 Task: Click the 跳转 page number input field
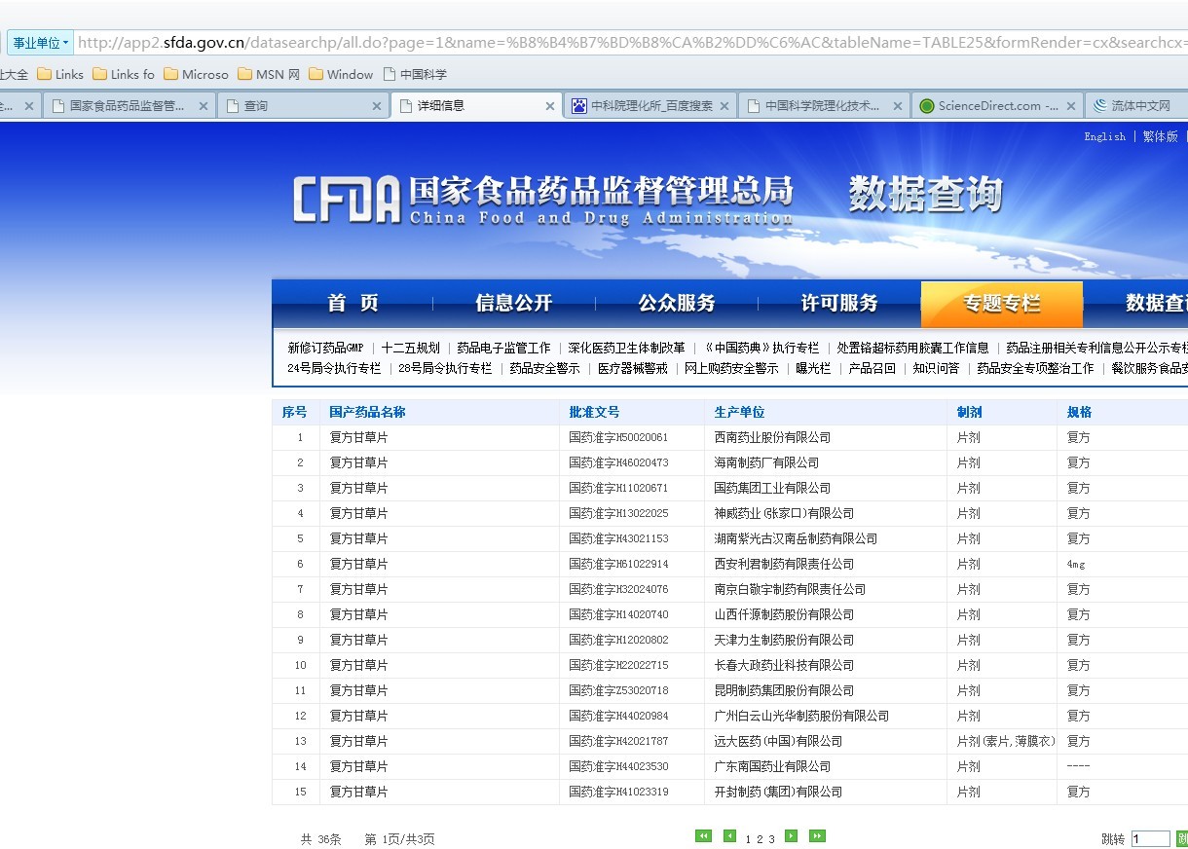click(1150, 839)
